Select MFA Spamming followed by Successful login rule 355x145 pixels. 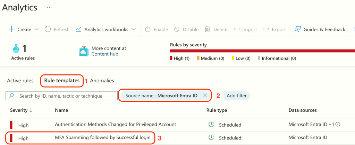pyautogui.click(x=102, y=137)
